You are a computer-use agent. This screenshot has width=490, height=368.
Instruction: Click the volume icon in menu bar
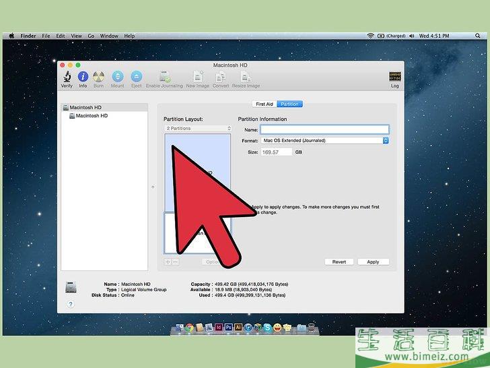(x=411, y=36)
